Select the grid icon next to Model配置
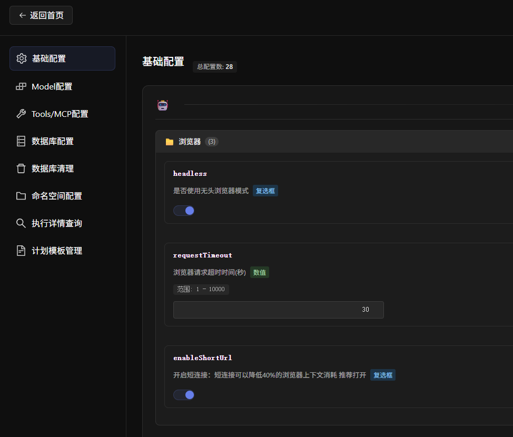Viewport: 513px width, 437px height. tap(21, 86)
